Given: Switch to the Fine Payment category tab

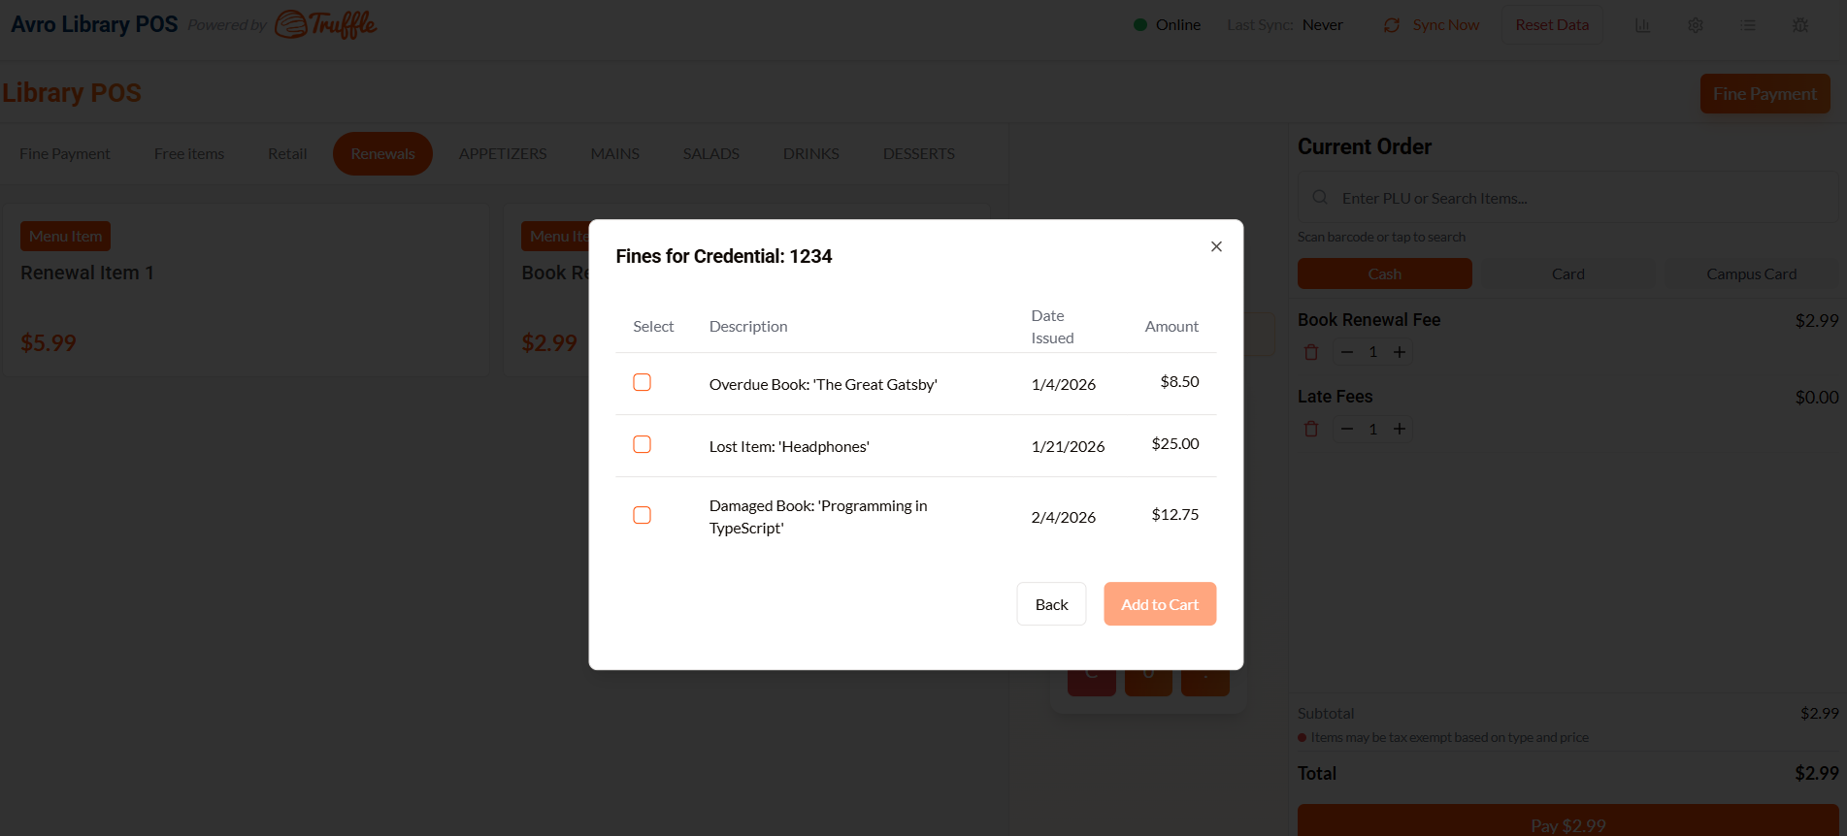Looking at the screenshot, I should pos(65,153).
